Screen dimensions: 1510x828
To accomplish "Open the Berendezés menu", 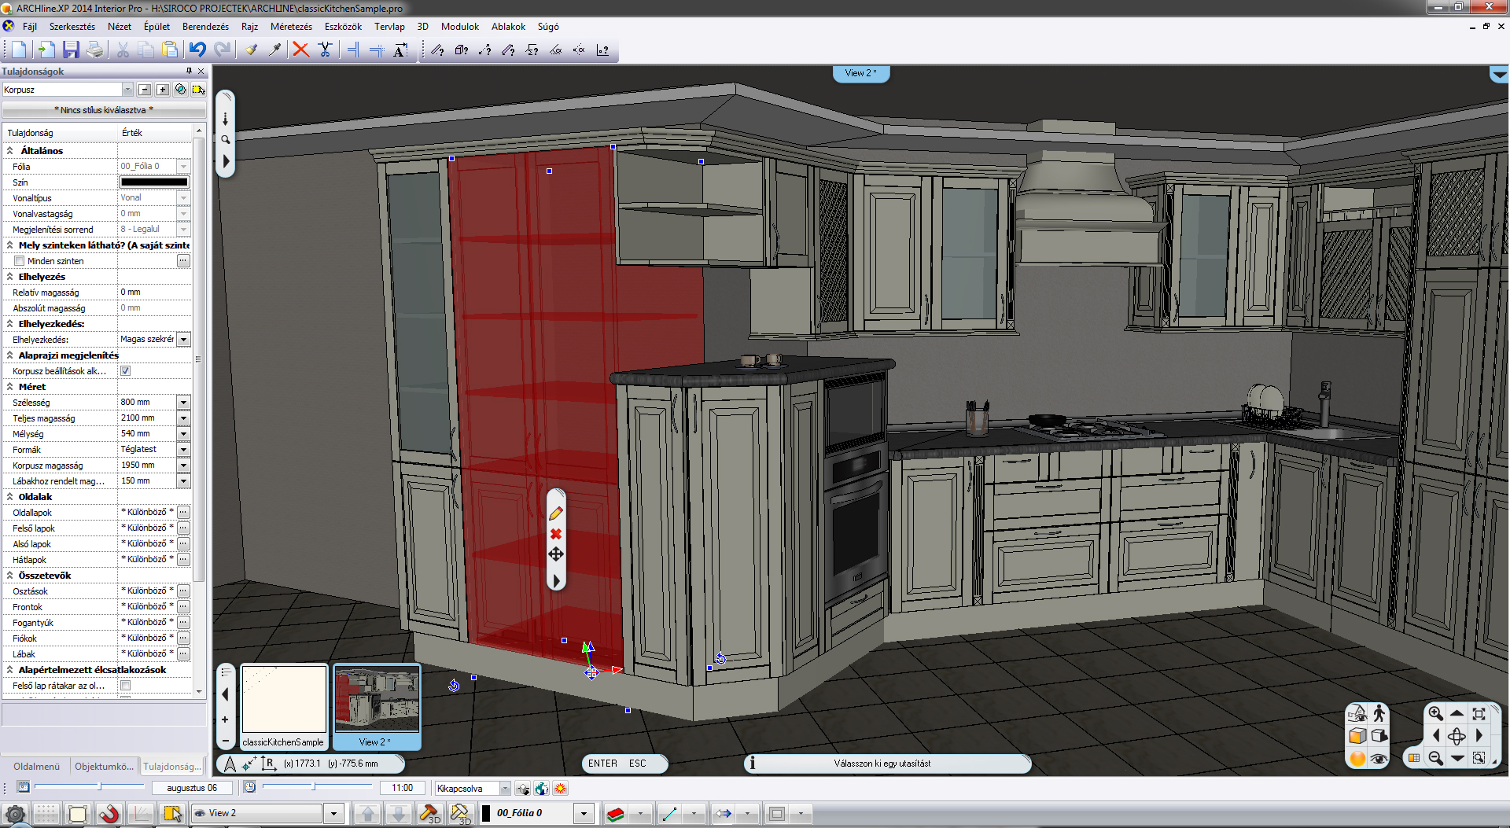I will tap(205, 27).
